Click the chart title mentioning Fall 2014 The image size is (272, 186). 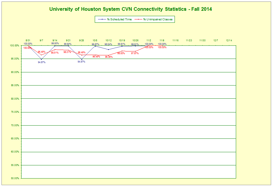coord(131,9)
